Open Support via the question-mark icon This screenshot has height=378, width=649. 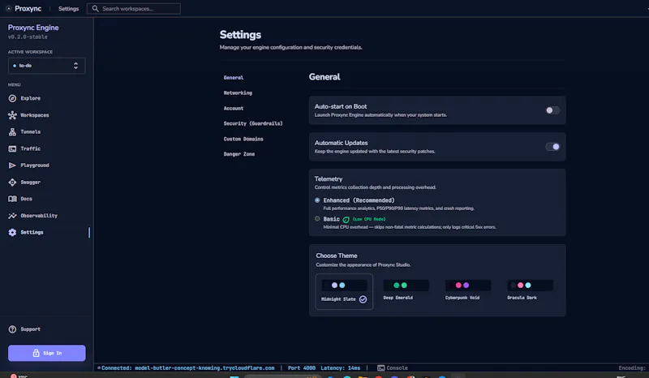point(12,329)
